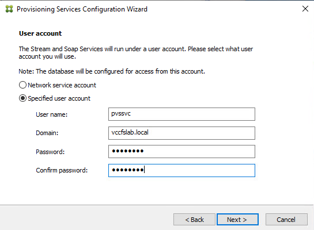Click into the Password field
The width and height of the screenshot is (314, 230).
point(181,151)
